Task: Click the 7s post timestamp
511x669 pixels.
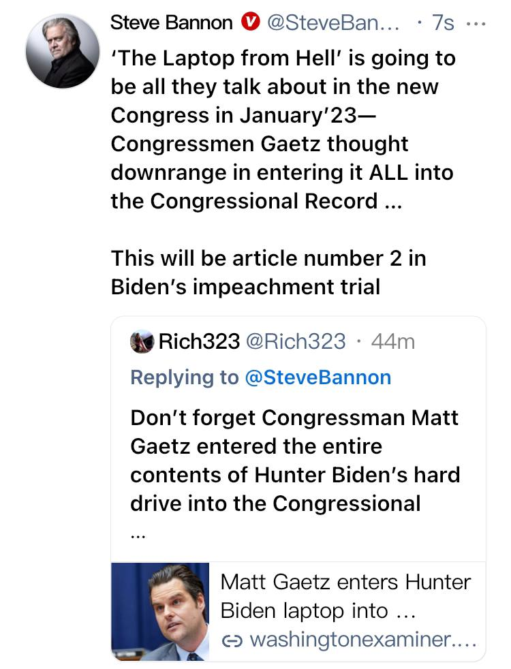Action: (443, 23)
